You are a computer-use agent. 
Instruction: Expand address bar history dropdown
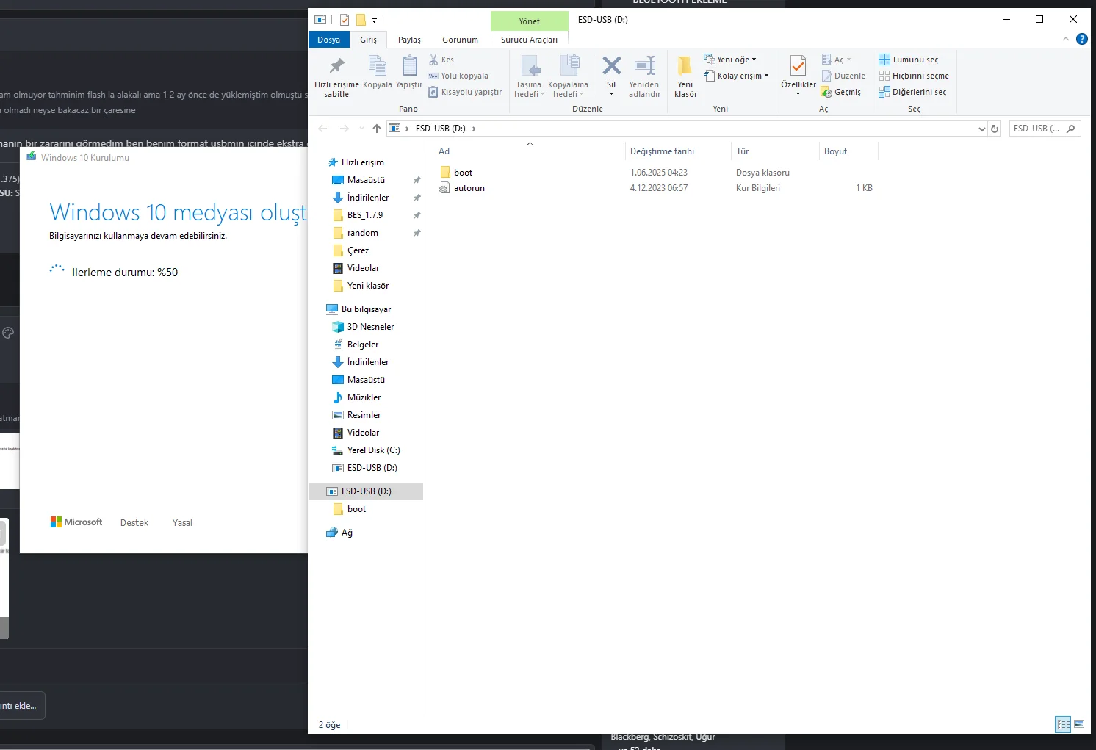point(982,129)
